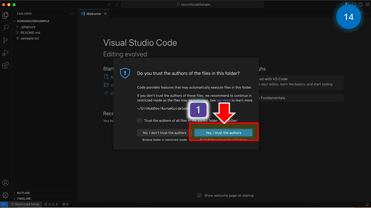Open Manage gear icon in activity bar
Image resolution: width=371 pixels, height=208 pixels.
click(x=5, y=195)
